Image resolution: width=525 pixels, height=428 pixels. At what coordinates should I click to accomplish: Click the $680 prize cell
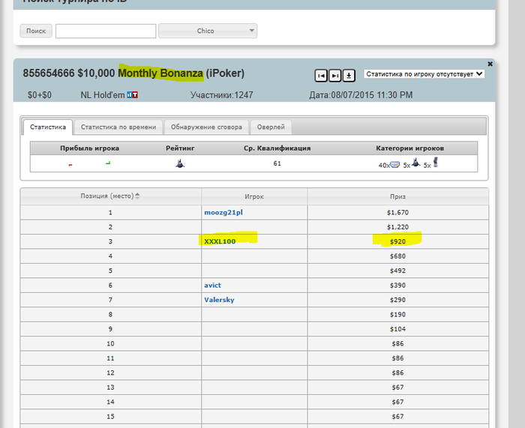tap(397, 256)
